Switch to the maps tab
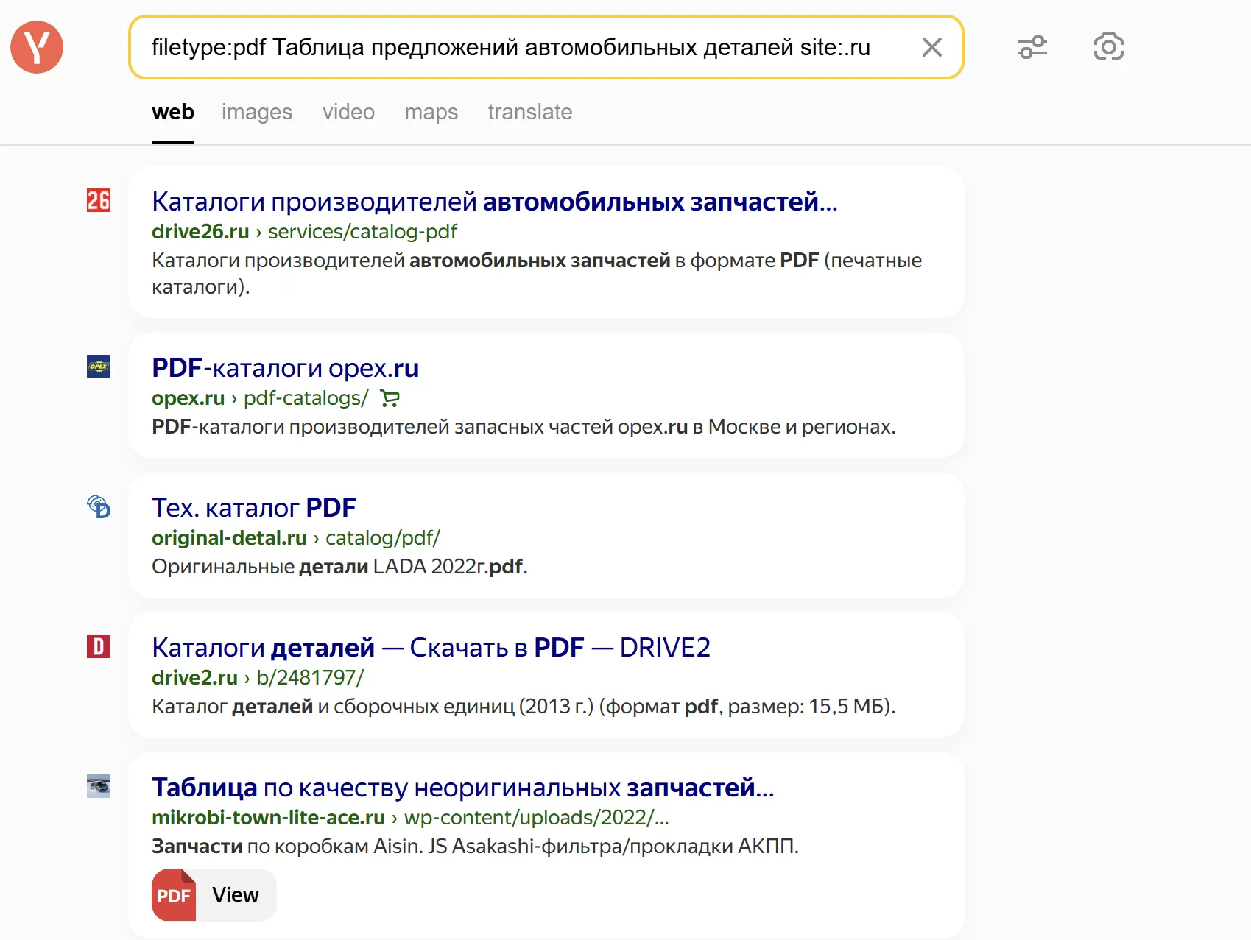Screen dimensions: 1251x940 431,112
